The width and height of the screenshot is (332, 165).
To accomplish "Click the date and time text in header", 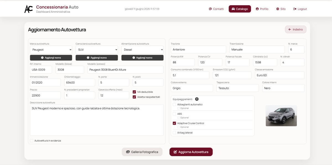I will click(x=142, y=9).
